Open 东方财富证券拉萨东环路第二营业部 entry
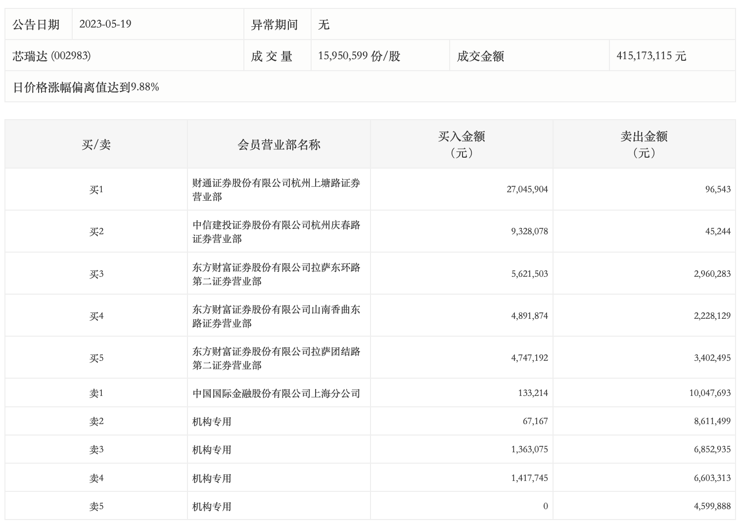Image resolution: width=742 pixels, height=524 pixels. (276, 274)
